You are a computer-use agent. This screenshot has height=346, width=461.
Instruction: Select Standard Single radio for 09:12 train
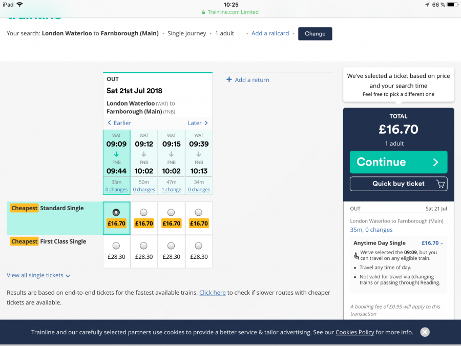[x=144, y=212]
